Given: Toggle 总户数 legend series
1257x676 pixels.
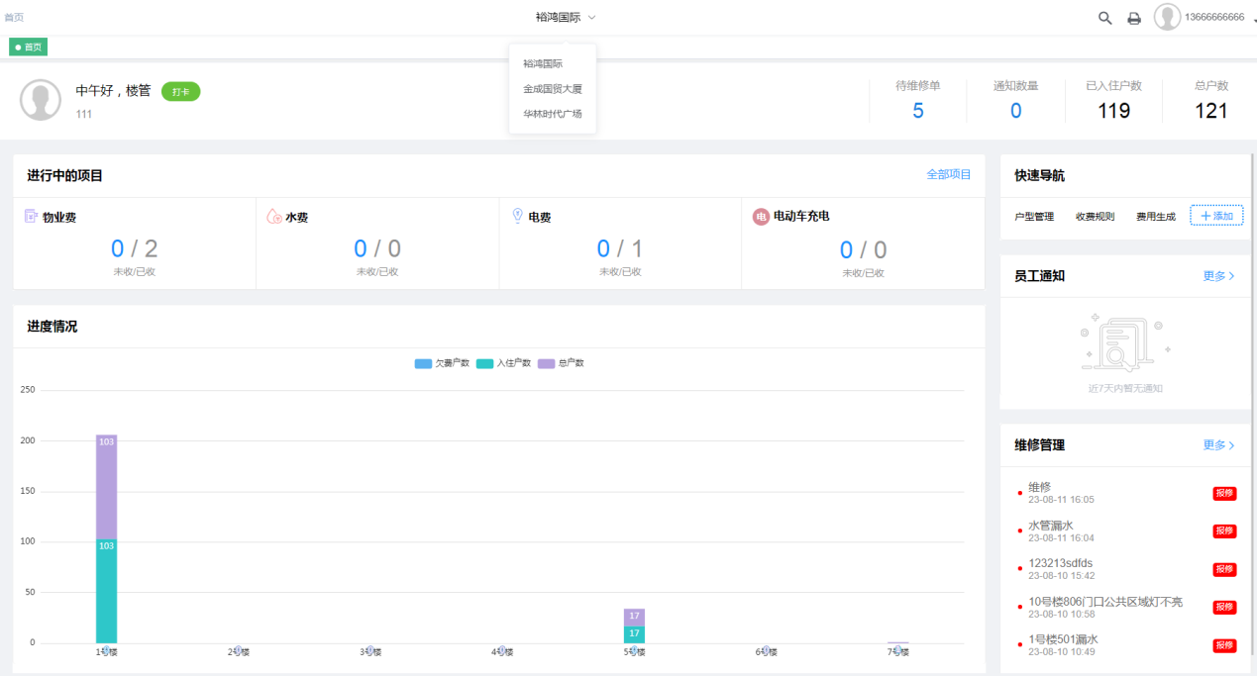Looking at the screenshot, I should point(562,363).
